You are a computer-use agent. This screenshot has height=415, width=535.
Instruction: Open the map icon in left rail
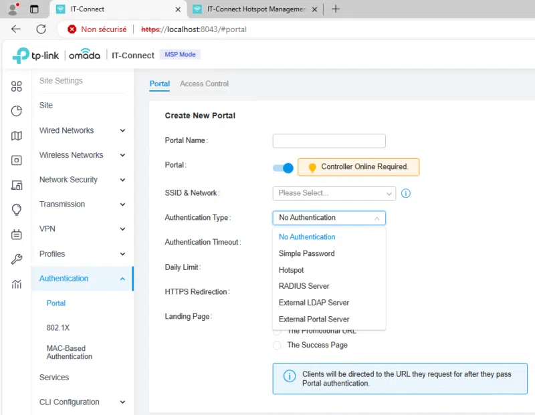[17, 136]
